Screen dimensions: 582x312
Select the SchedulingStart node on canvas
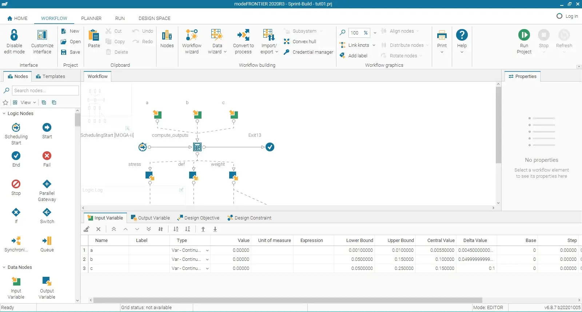143,147
